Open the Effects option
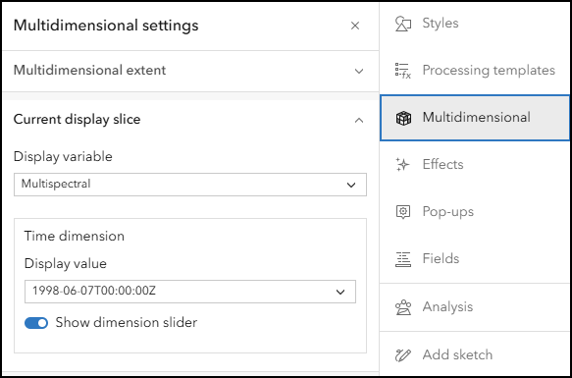The image size is (572, 378). point(475,164)
